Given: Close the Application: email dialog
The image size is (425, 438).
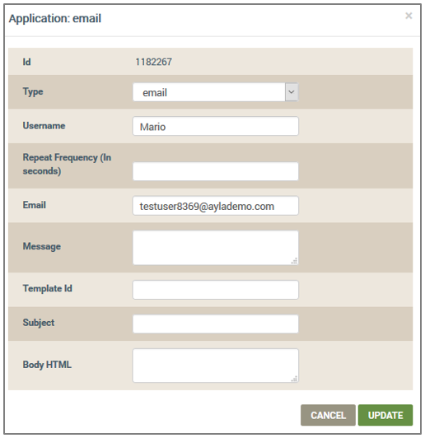Looking at the screenshot, I should (x=409, y=16).
